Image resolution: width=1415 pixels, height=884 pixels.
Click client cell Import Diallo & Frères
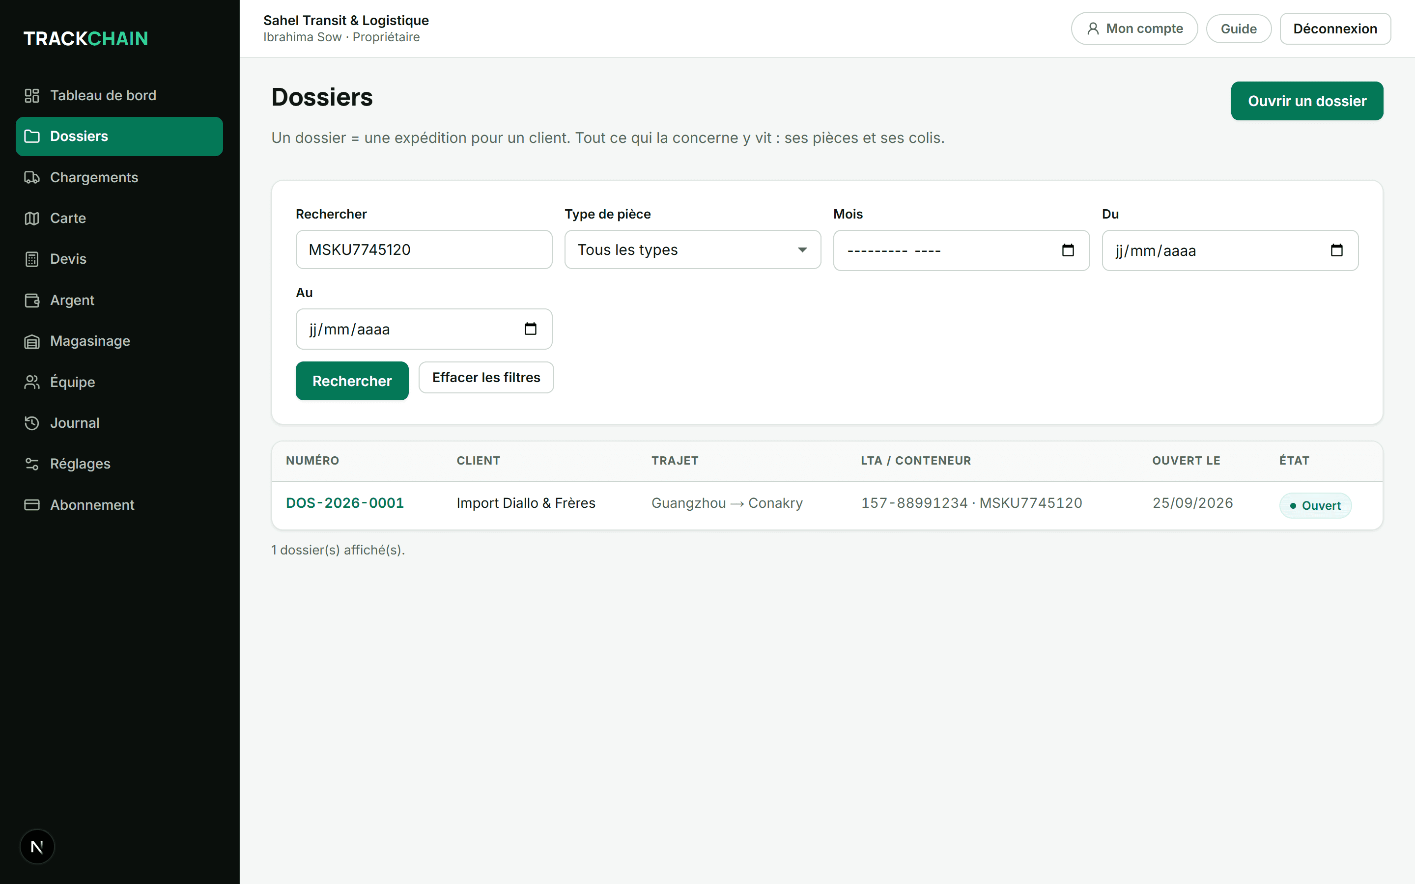(x=526, y=503)
